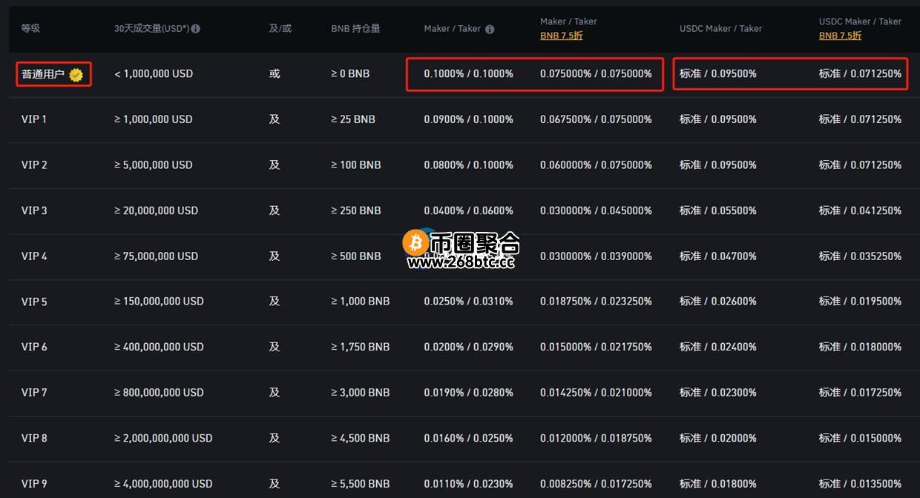Open BNB 7.5折 link under USDC Maker / Taker
The image size is (920, 498).
click(841, 36)
